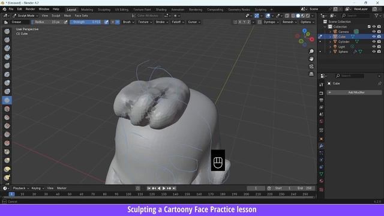Image resolution: width=384 pixels, height=216 pixels.
Task: Select the active Crease brush in the toolbar
Action: [x=7, y=100]
